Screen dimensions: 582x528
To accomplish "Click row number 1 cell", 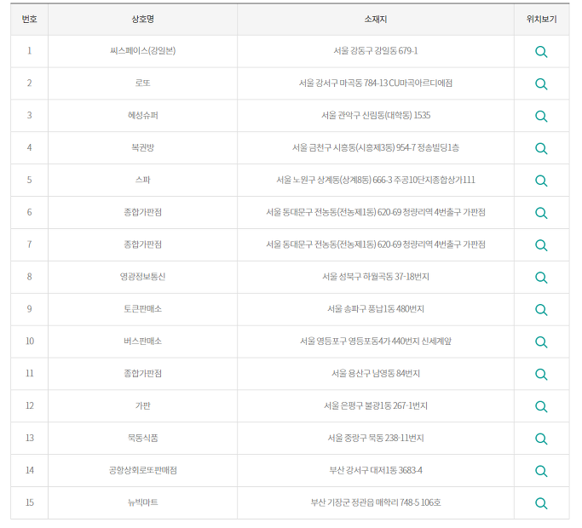I will (29, 51).
